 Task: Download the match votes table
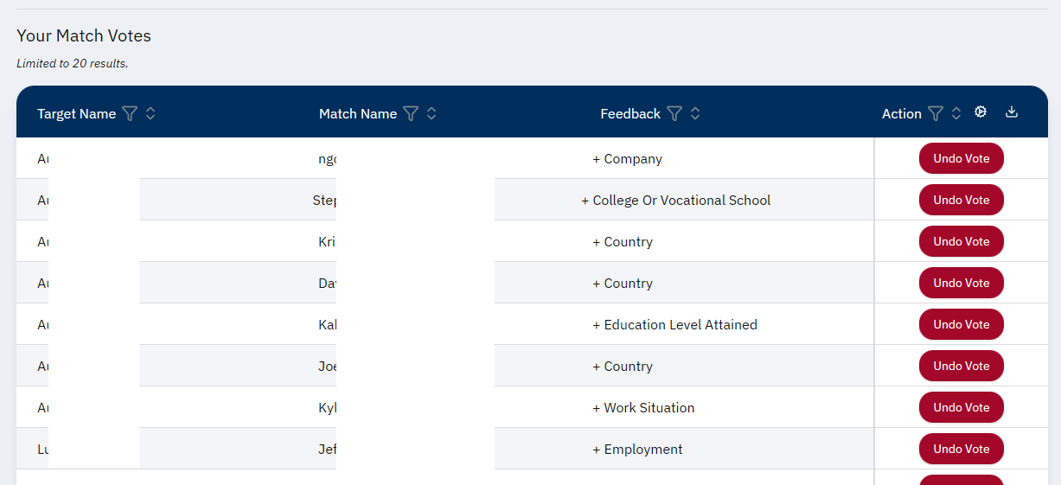[x=1012, y=112]
